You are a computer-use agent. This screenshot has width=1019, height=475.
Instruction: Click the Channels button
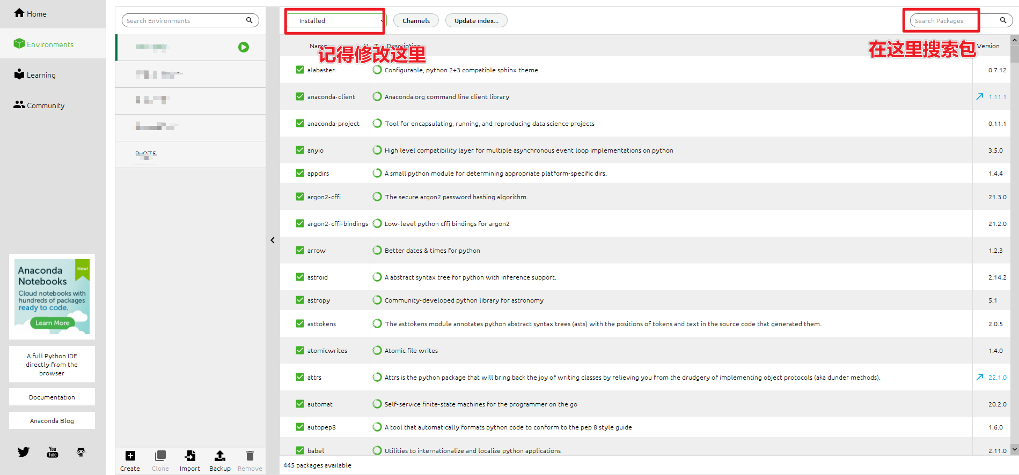[416, 21]
